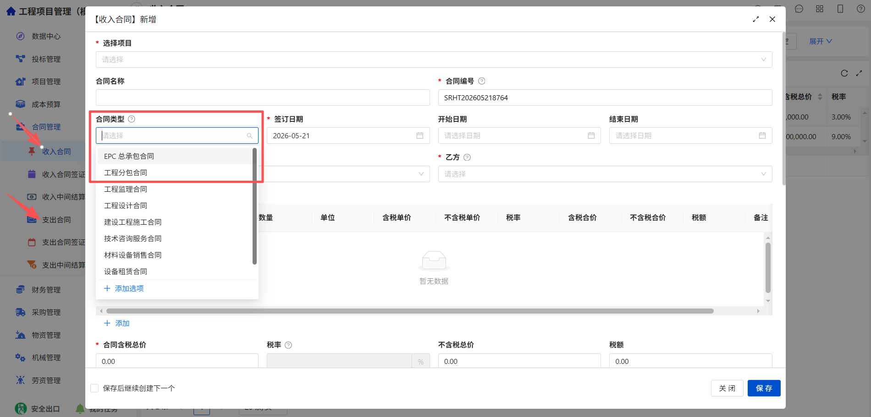The height and width of the screenshot is (417, 871).
Task: Choose 材料设备销售合同 option
Action: coord(175,255)
